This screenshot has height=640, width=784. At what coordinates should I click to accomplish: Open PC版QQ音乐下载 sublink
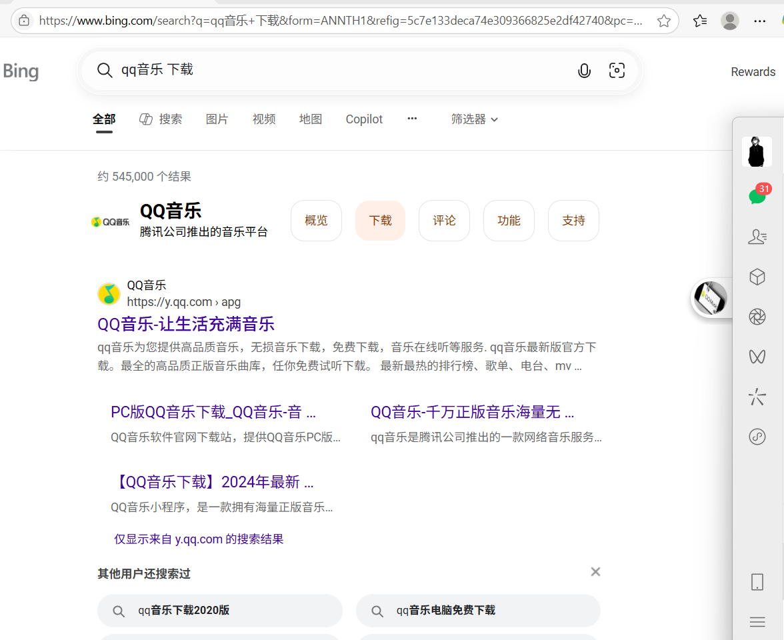click(213, 412)
